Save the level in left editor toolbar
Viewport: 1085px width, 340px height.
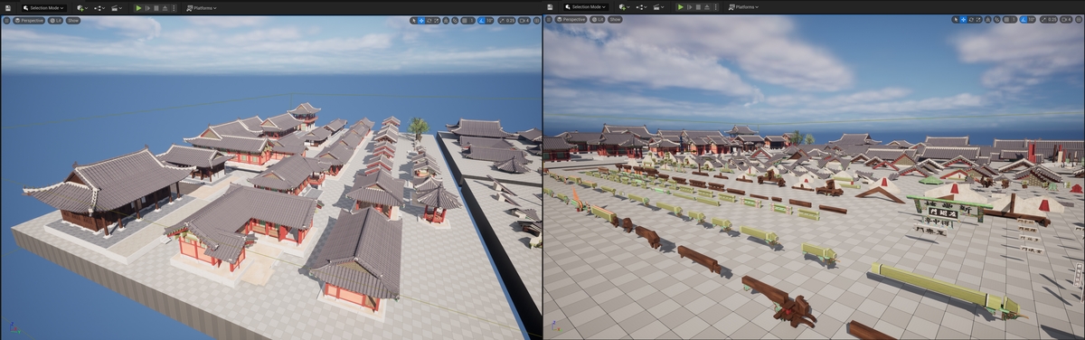point(8,8)
